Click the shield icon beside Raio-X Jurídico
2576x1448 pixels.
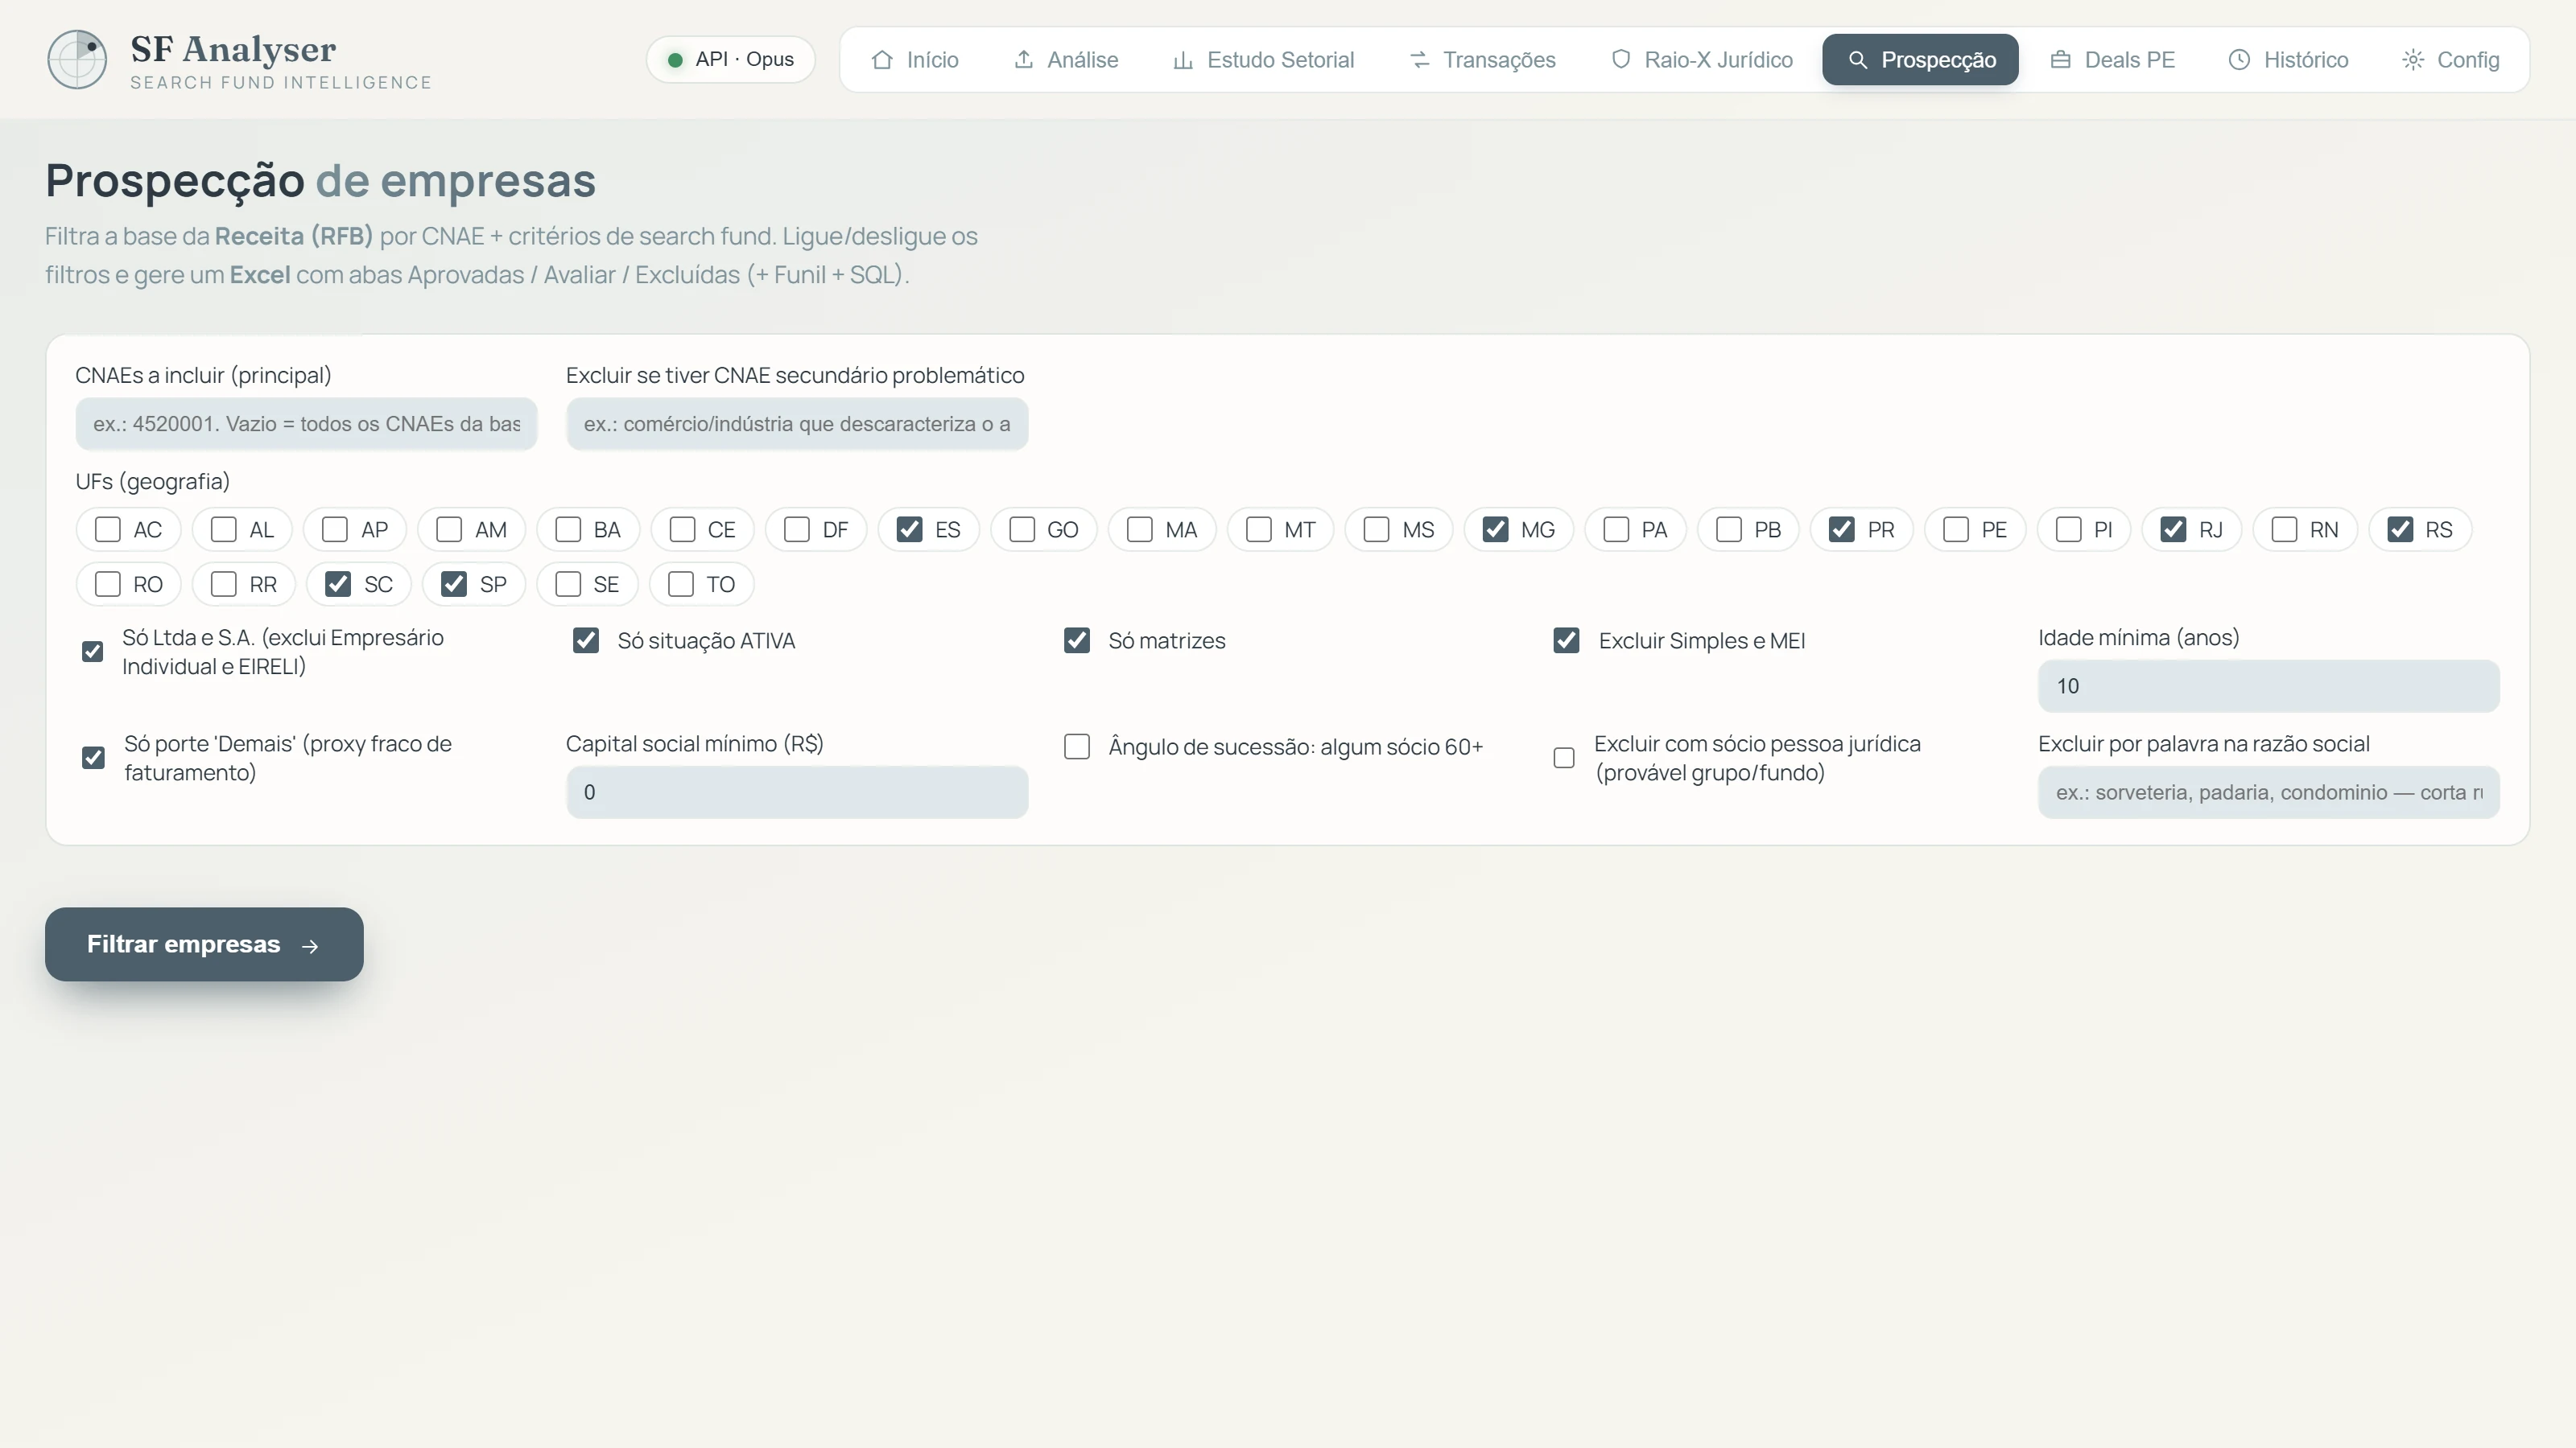[1621, 60]
